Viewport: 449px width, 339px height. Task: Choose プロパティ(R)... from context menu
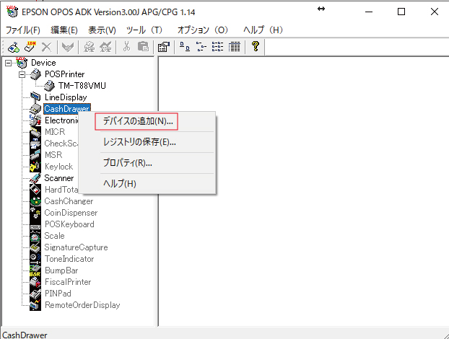click(x=128, y=163)
